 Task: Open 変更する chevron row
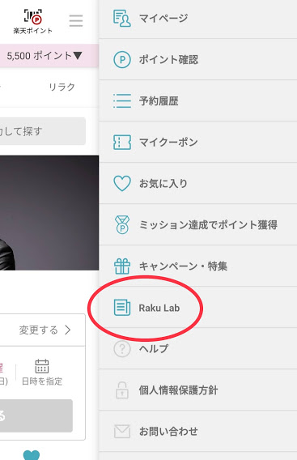pyautogui.click(x=43, y=330)
